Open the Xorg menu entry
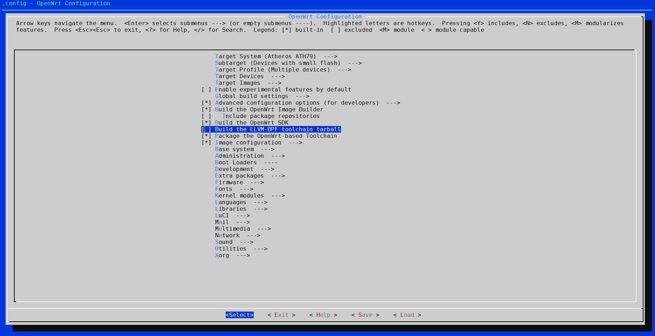This screenshot has height=336, width=655. [x=232, y=255]
